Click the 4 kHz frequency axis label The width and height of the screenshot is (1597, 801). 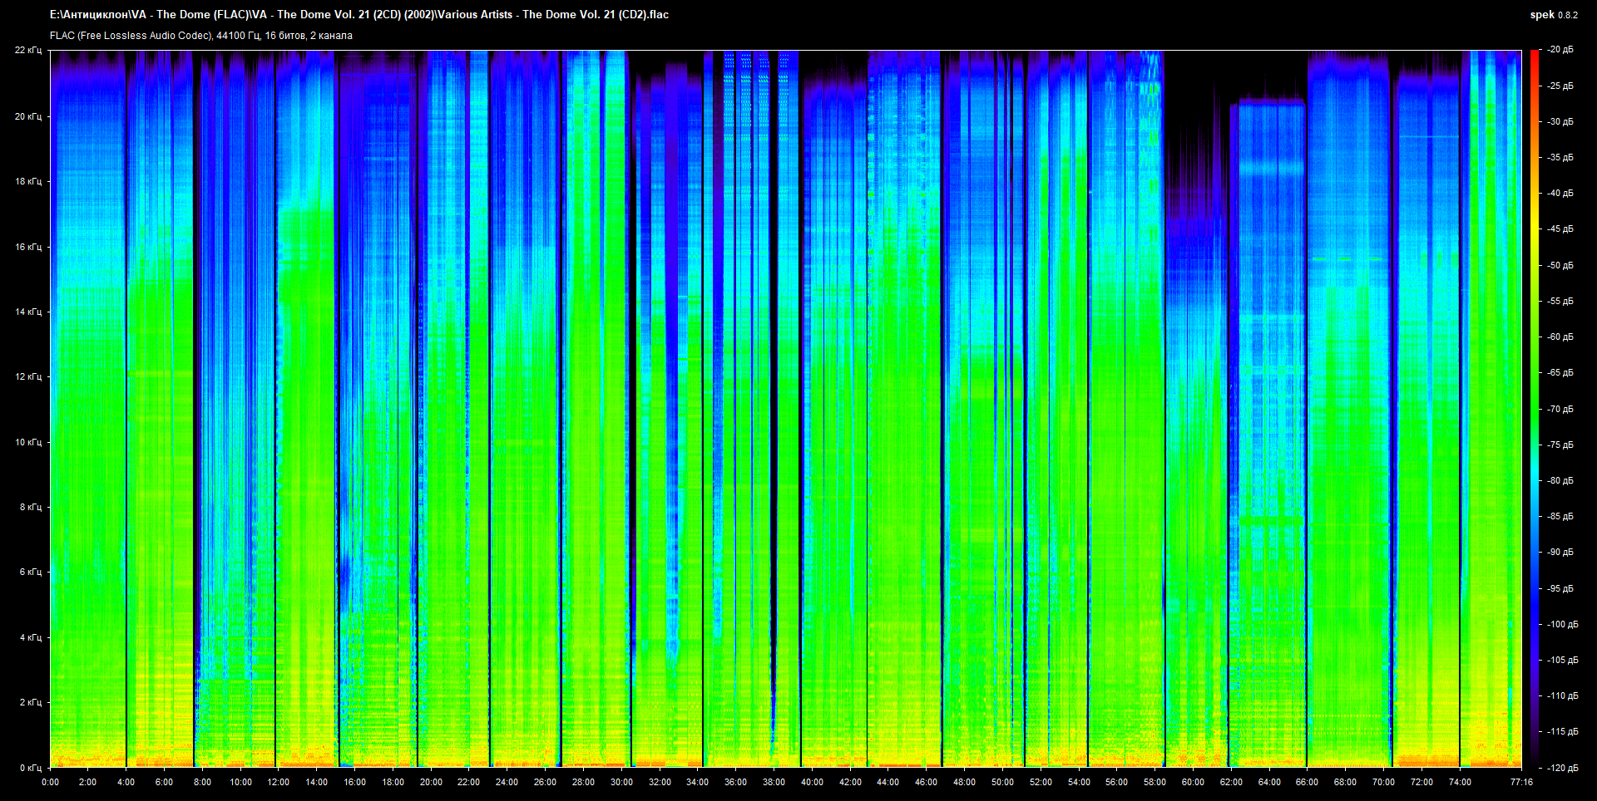pos(30,637)
